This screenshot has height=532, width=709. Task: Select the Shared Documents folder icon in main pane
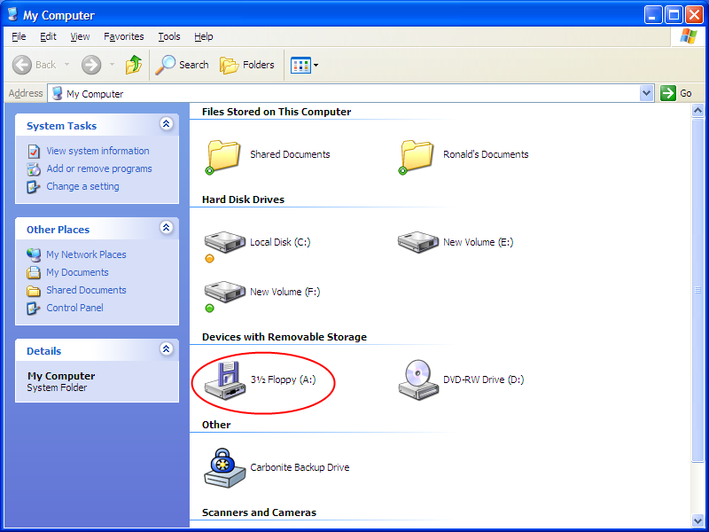point(223,157)
